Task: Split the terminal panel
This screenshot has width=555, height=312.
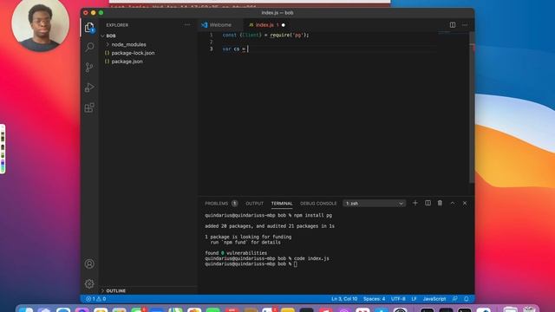Action: pyautogui.click(x=428, y=203)
